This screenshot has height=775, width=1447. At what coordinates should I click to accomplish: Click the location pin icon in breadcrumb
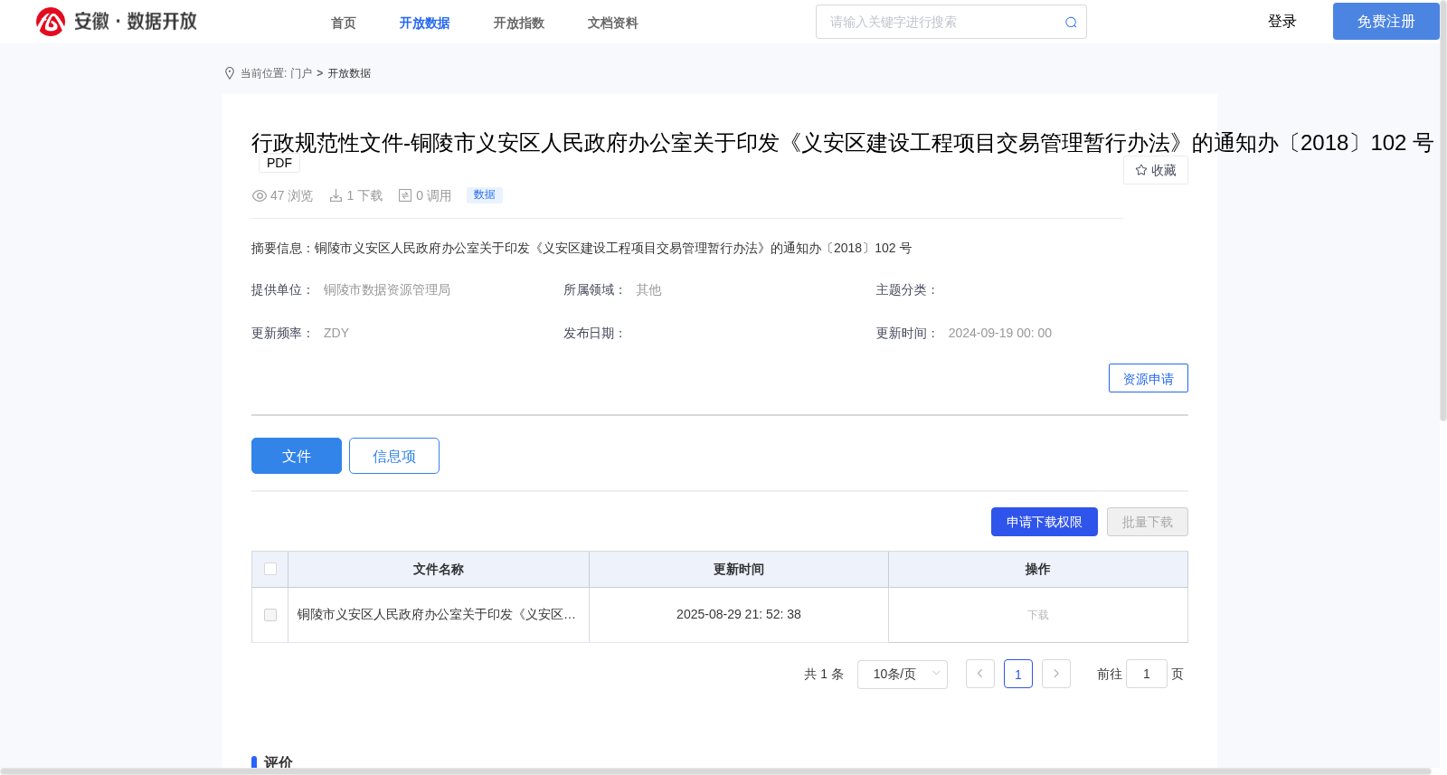point(230,73)
